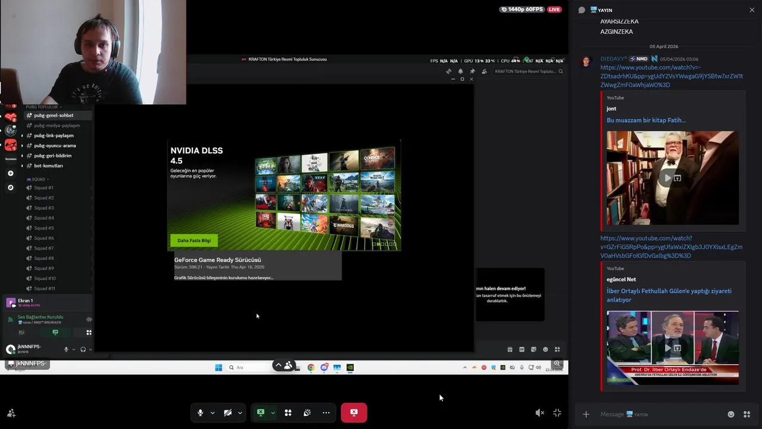Click DIEDAYY avatar in chat

586,61
